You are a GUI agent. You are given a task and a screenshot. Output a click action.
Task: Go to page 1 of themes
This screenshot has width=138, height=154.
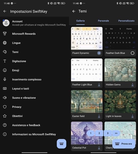pos(91,133)
